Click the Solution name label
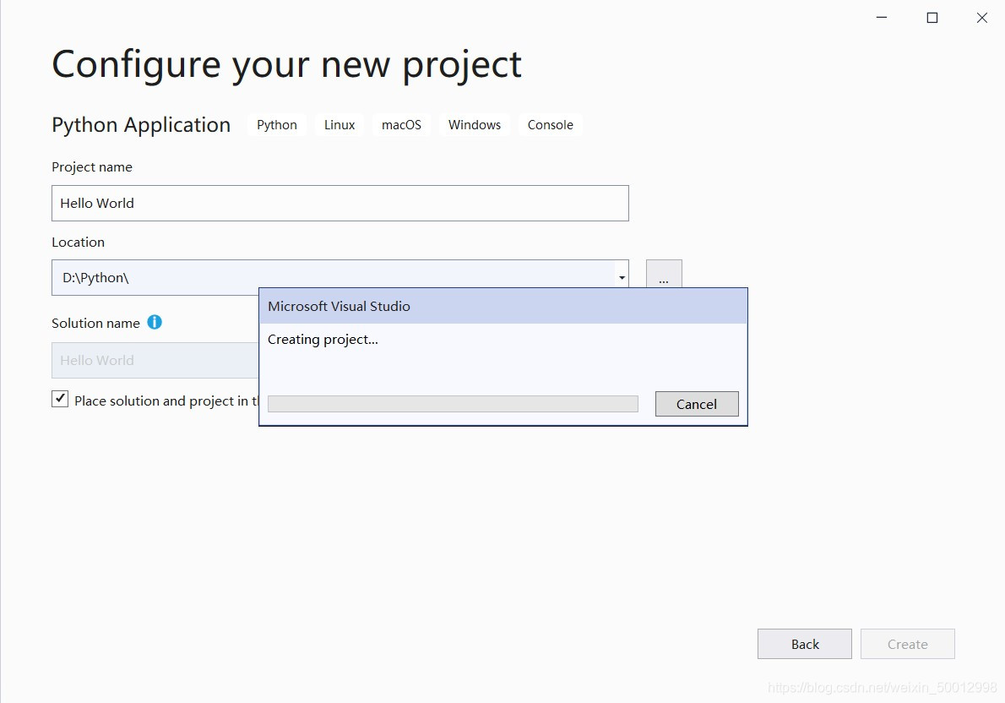The height and width of the screenshot is (703, 1005). pos(95,323)
